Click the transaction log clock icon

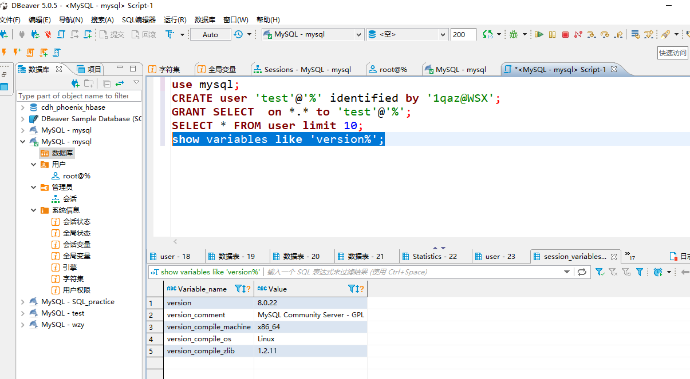[238, 34]
